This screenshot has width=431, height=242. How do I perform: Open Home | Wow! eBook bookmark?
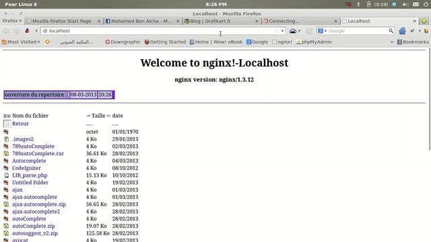point(216,42)
